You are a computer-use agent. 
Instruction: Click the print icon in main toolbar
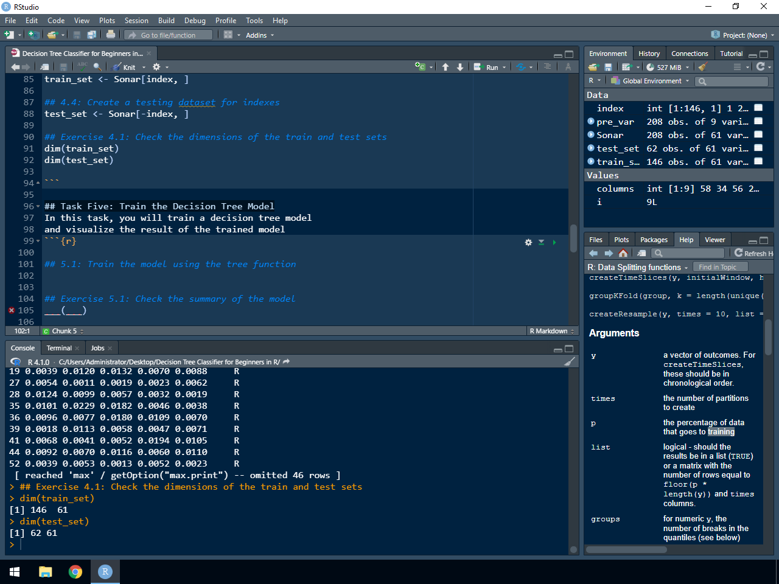[x=110, y=35]
